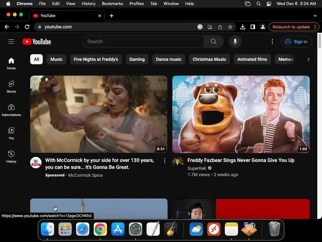Open the View menu
322x242 pixels.
tap(70, 4)
